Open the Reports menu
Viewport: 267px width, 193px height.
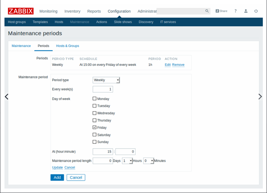tap(94, 11)
